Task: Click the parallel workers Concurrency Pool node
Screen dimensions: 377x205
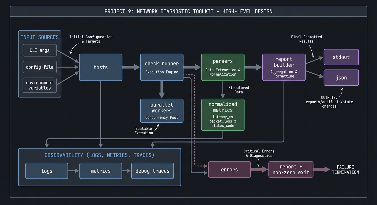Action: point(161,111)
